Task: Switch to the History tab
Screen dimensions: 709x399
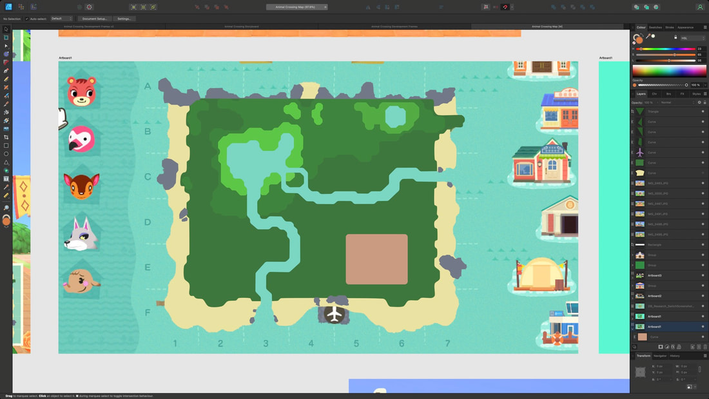Action: point(675,356)
